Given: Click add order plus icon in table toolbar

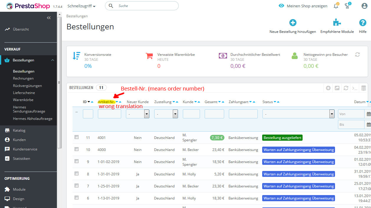Looking at the screenshot, I should pyautogui.click(x=328, y=88).
